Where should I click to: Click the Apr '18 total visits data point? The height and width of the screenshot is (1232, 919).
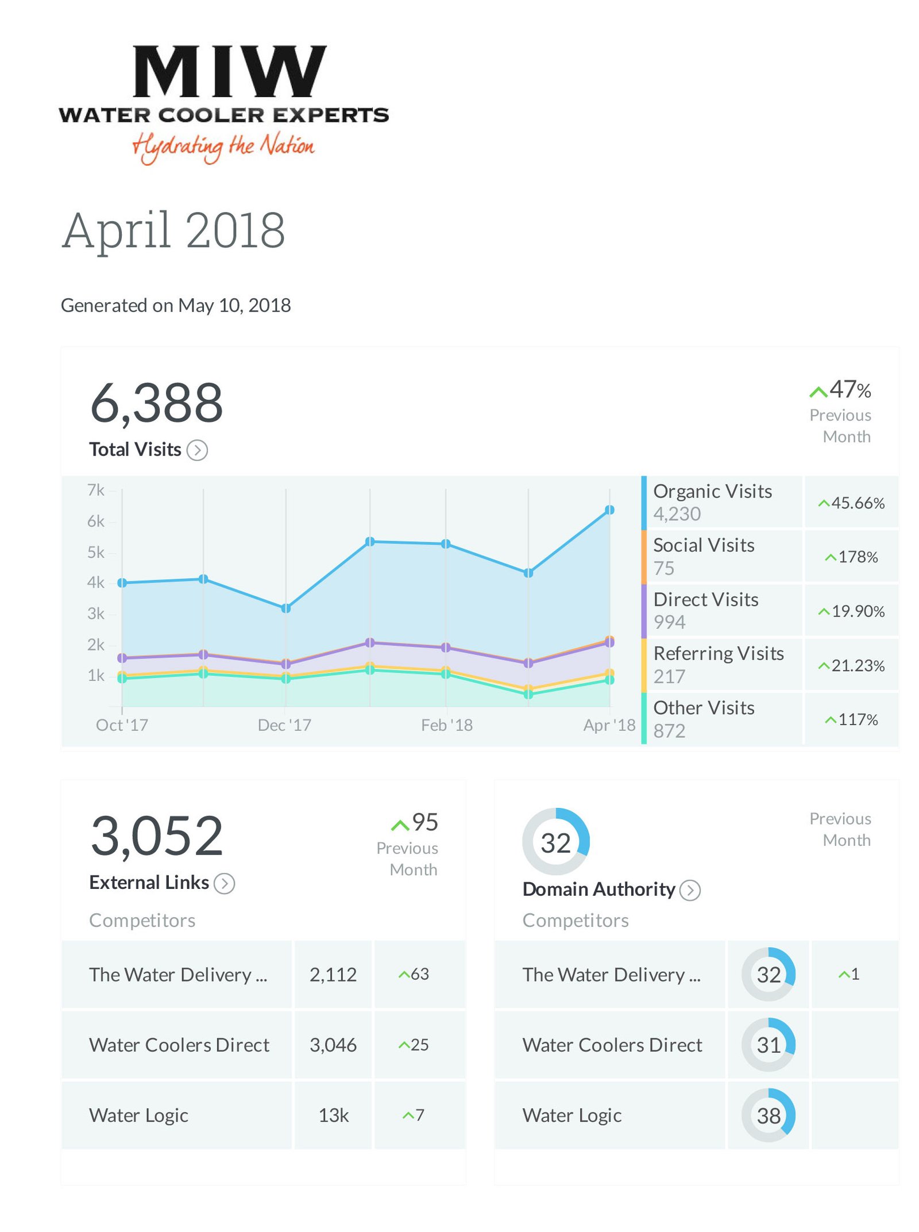point(609,510)
